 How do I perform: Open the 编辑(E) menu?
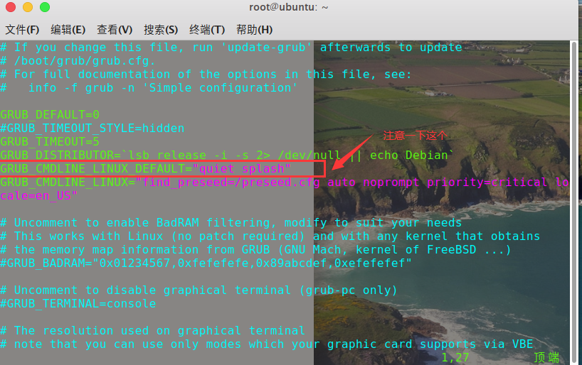tap(68, 30)
